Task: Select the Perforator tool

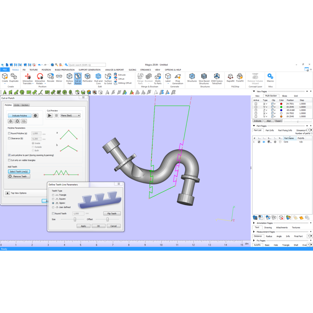Action: point(87,76)
